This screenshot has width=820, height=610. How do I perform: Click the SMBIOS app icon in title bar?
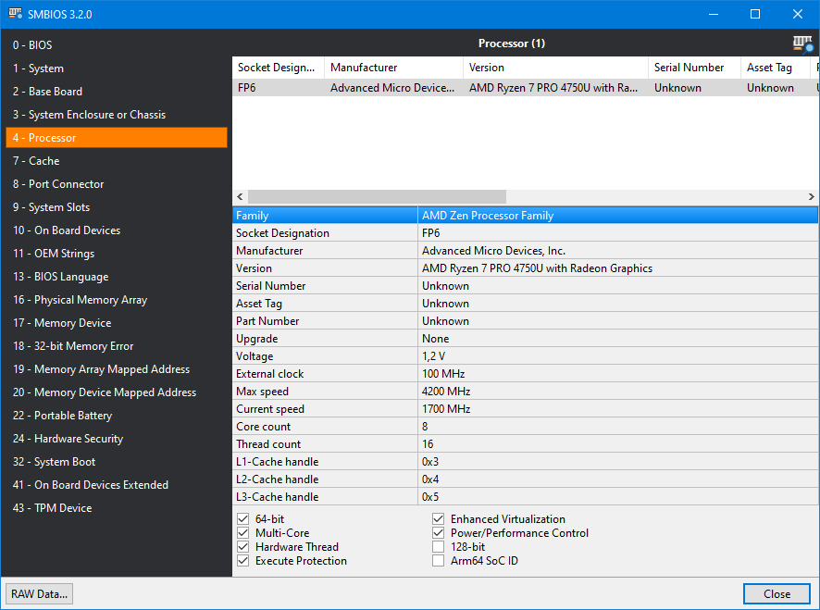[15, 14]
